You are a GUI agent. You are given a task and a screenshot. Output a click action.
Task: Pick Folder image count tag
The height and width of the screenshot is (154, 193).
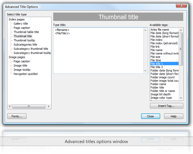[x=163, y=77]
